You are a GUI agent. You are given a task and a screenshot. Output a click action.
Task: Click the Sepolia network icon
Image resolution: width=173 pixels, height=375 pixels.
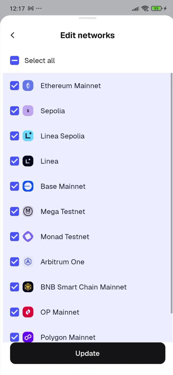(x=28, y=111)
